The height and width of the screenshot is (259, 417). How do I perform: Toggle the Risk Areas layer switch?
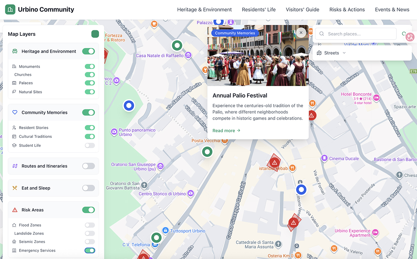pos(89,210)
